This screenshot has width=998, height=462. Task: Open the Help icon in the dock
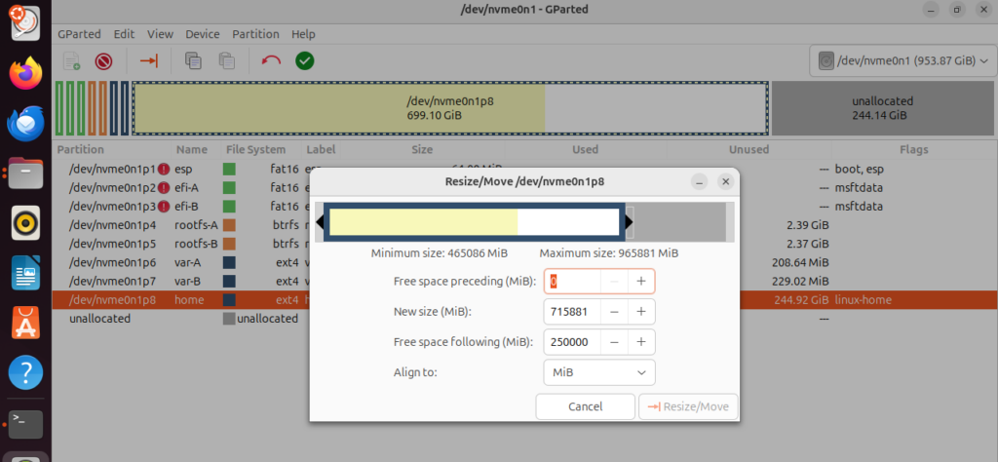tap(25, 372)
